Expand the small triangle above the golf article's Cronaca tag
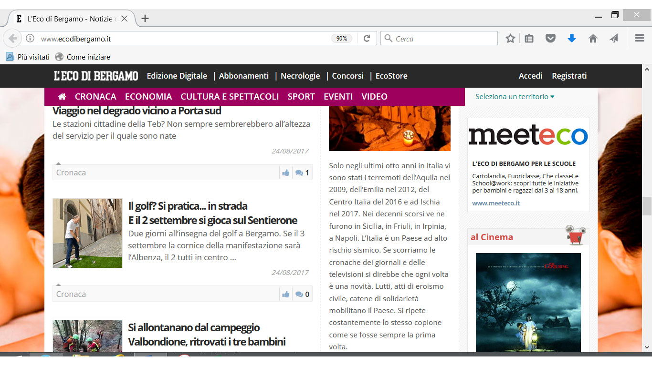This screenshot has width=652, height=366. pos(59,285)
